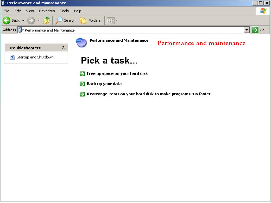Open the Help menu
271x203 pixels.
78,11
